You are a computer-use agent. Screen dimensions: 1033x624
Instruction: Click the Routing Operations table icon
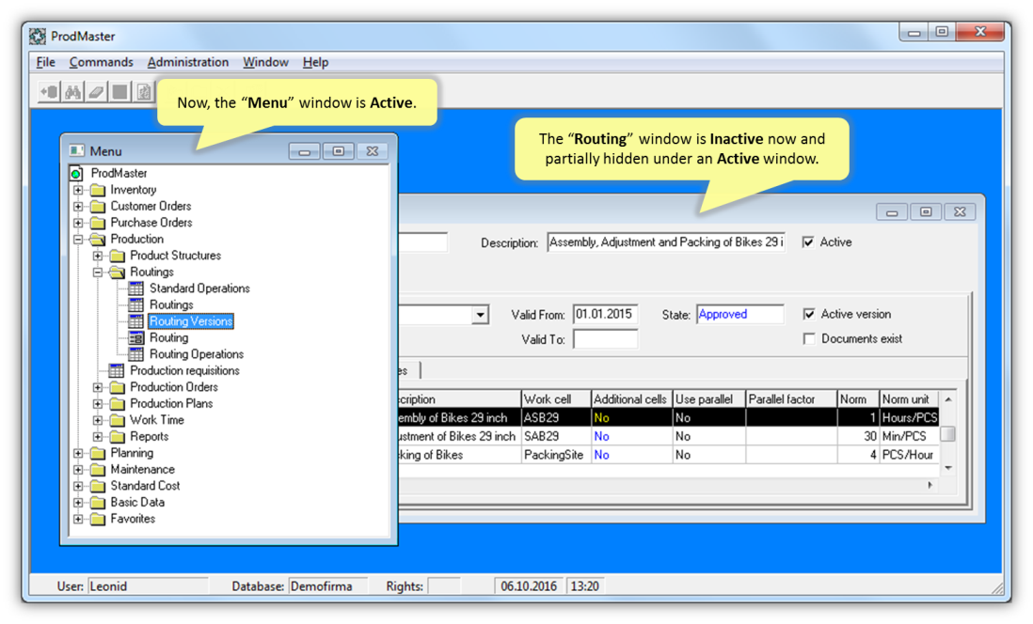point(136,354)
